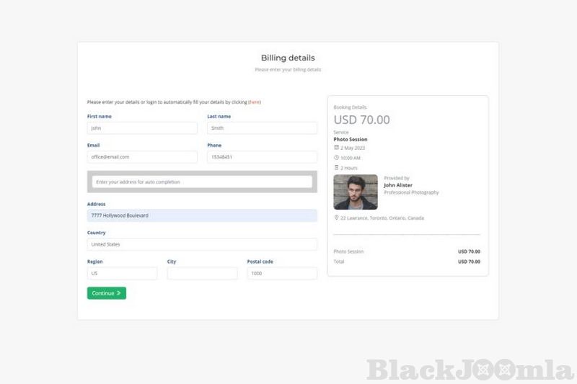Select the Last name text box
Screen dimensions: 577x384
(262, 128)
